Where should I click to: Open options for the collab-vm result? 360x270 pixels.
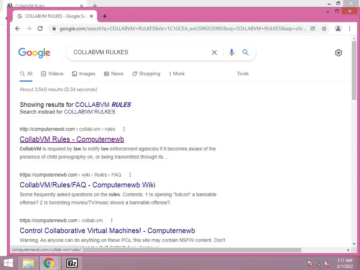pyautogui.click(x=112, y=220)
